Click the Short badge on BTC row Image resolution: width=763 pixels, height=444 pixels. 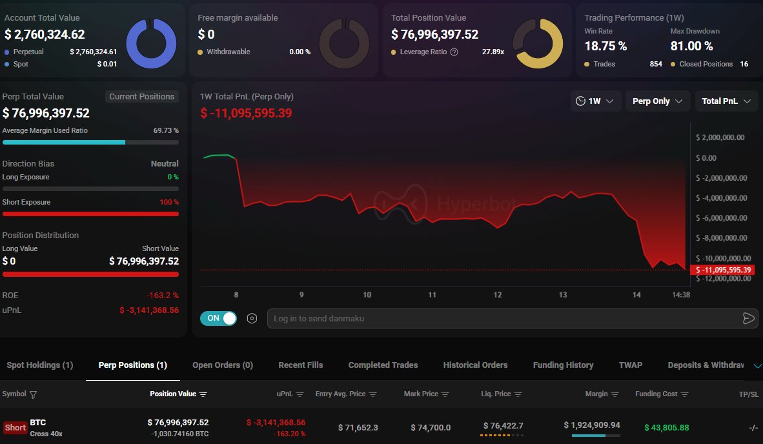point(15,428)
